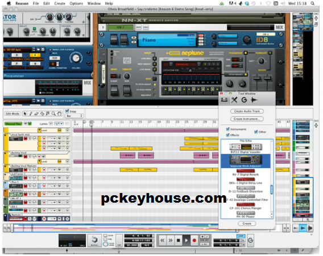This screenshot has height=256, width=323.
Task: Open the Options menu
Action: [x=76, y=3]
